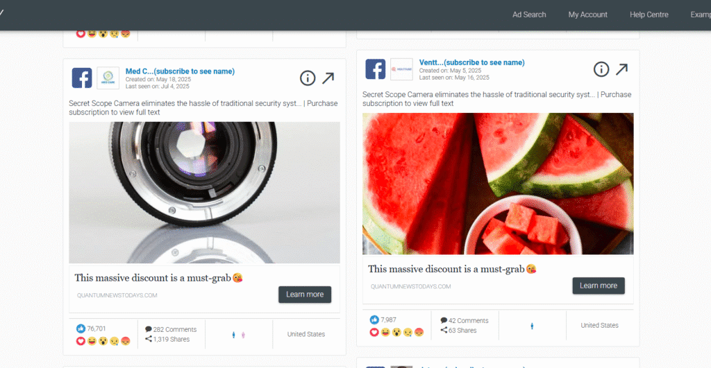Click info icon on Ventt ad card

(x=601, y=69)
